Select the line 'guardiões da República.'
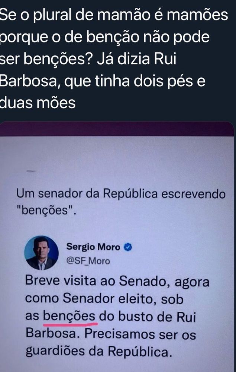The image size is (236, 372). tap(98, 352)
